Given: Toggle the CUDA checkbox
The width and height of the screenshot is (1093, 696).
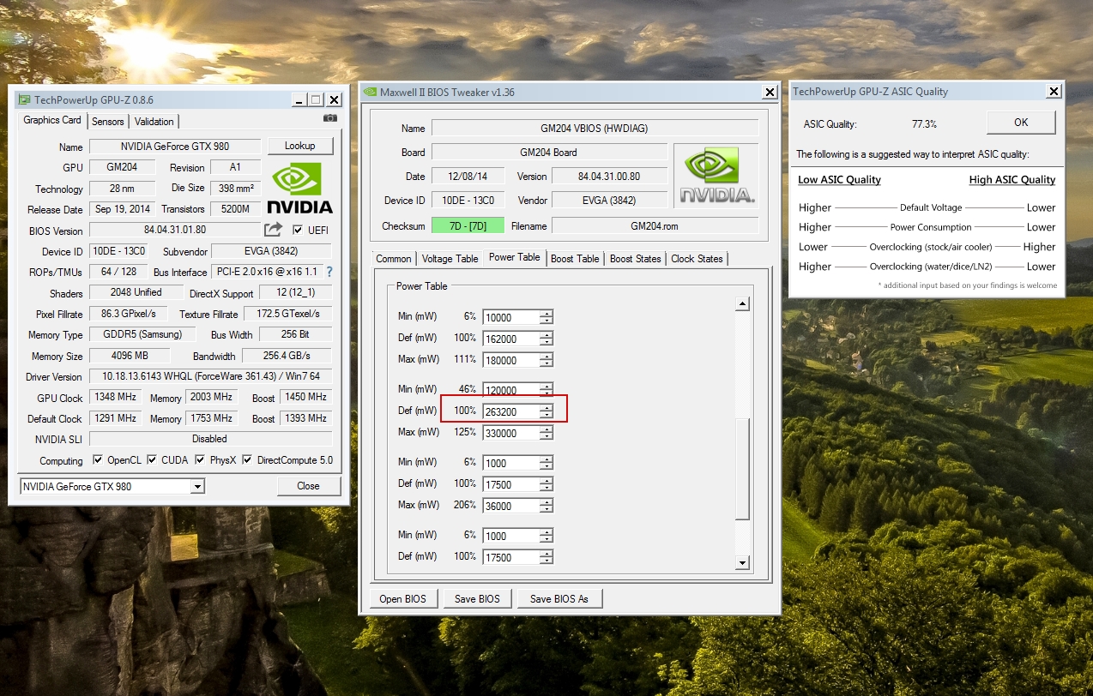Looking at the screenshot, I should pos(152,460).
